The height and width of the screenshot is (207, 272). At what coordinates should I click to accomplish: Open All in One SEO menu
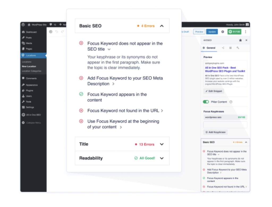click(31, 115)
